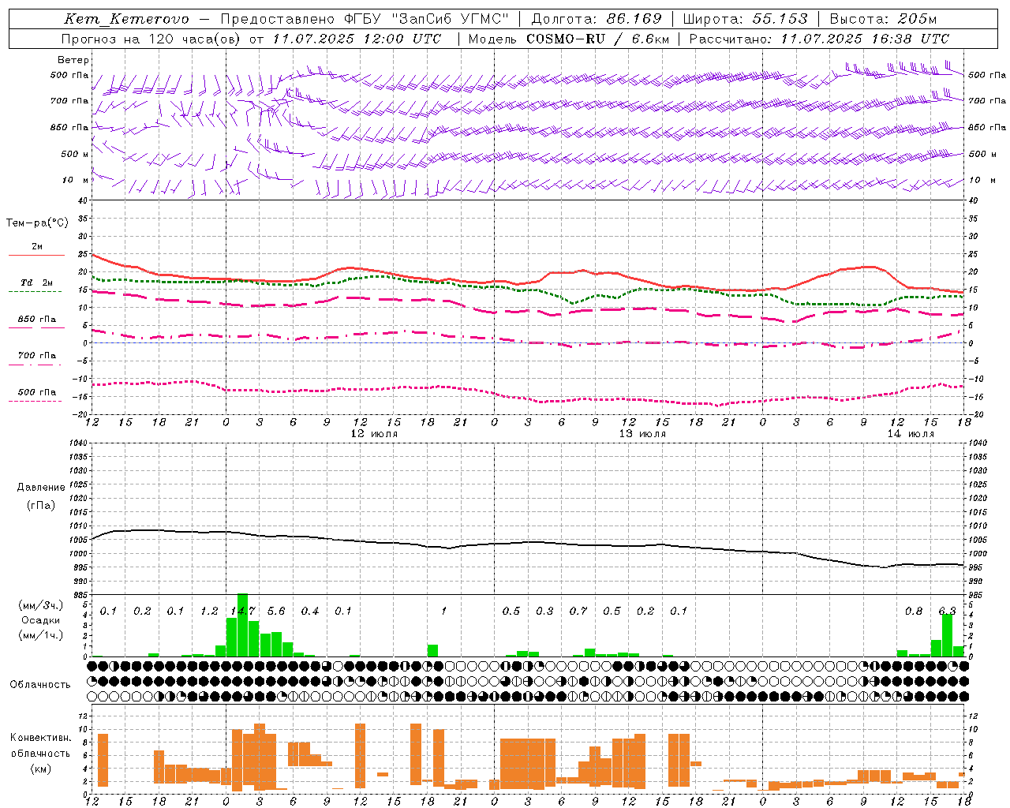
Task: Click the solid red 2м legend line
Action: (36, 255)
